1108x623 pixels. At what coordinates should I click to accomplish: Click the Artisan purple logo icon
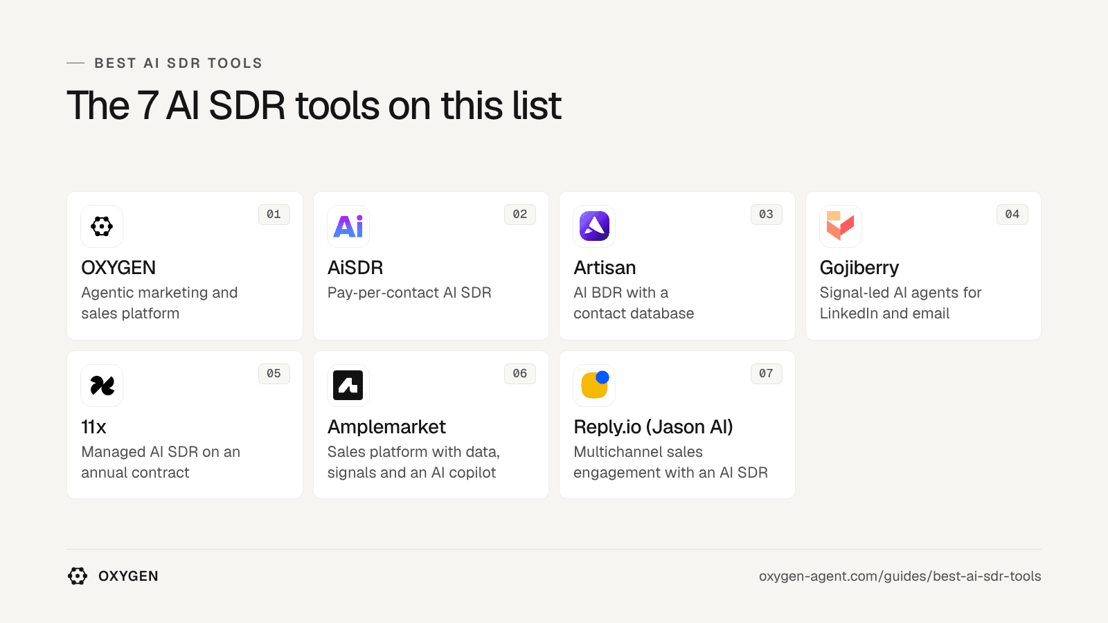594,226
